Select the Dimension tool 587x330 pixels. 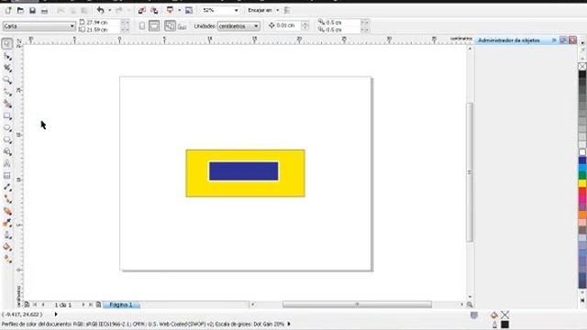click(7, 187)
